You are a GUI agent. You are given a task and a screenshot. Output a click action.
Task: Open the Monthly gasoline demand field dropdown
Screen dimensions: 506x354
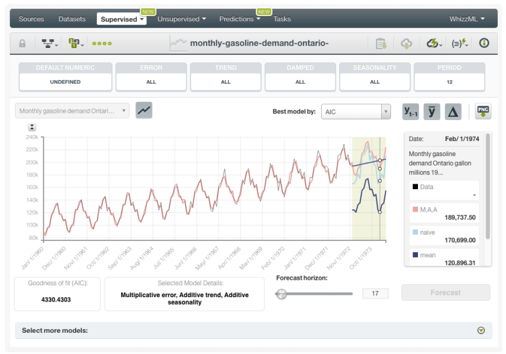(72, 111)
